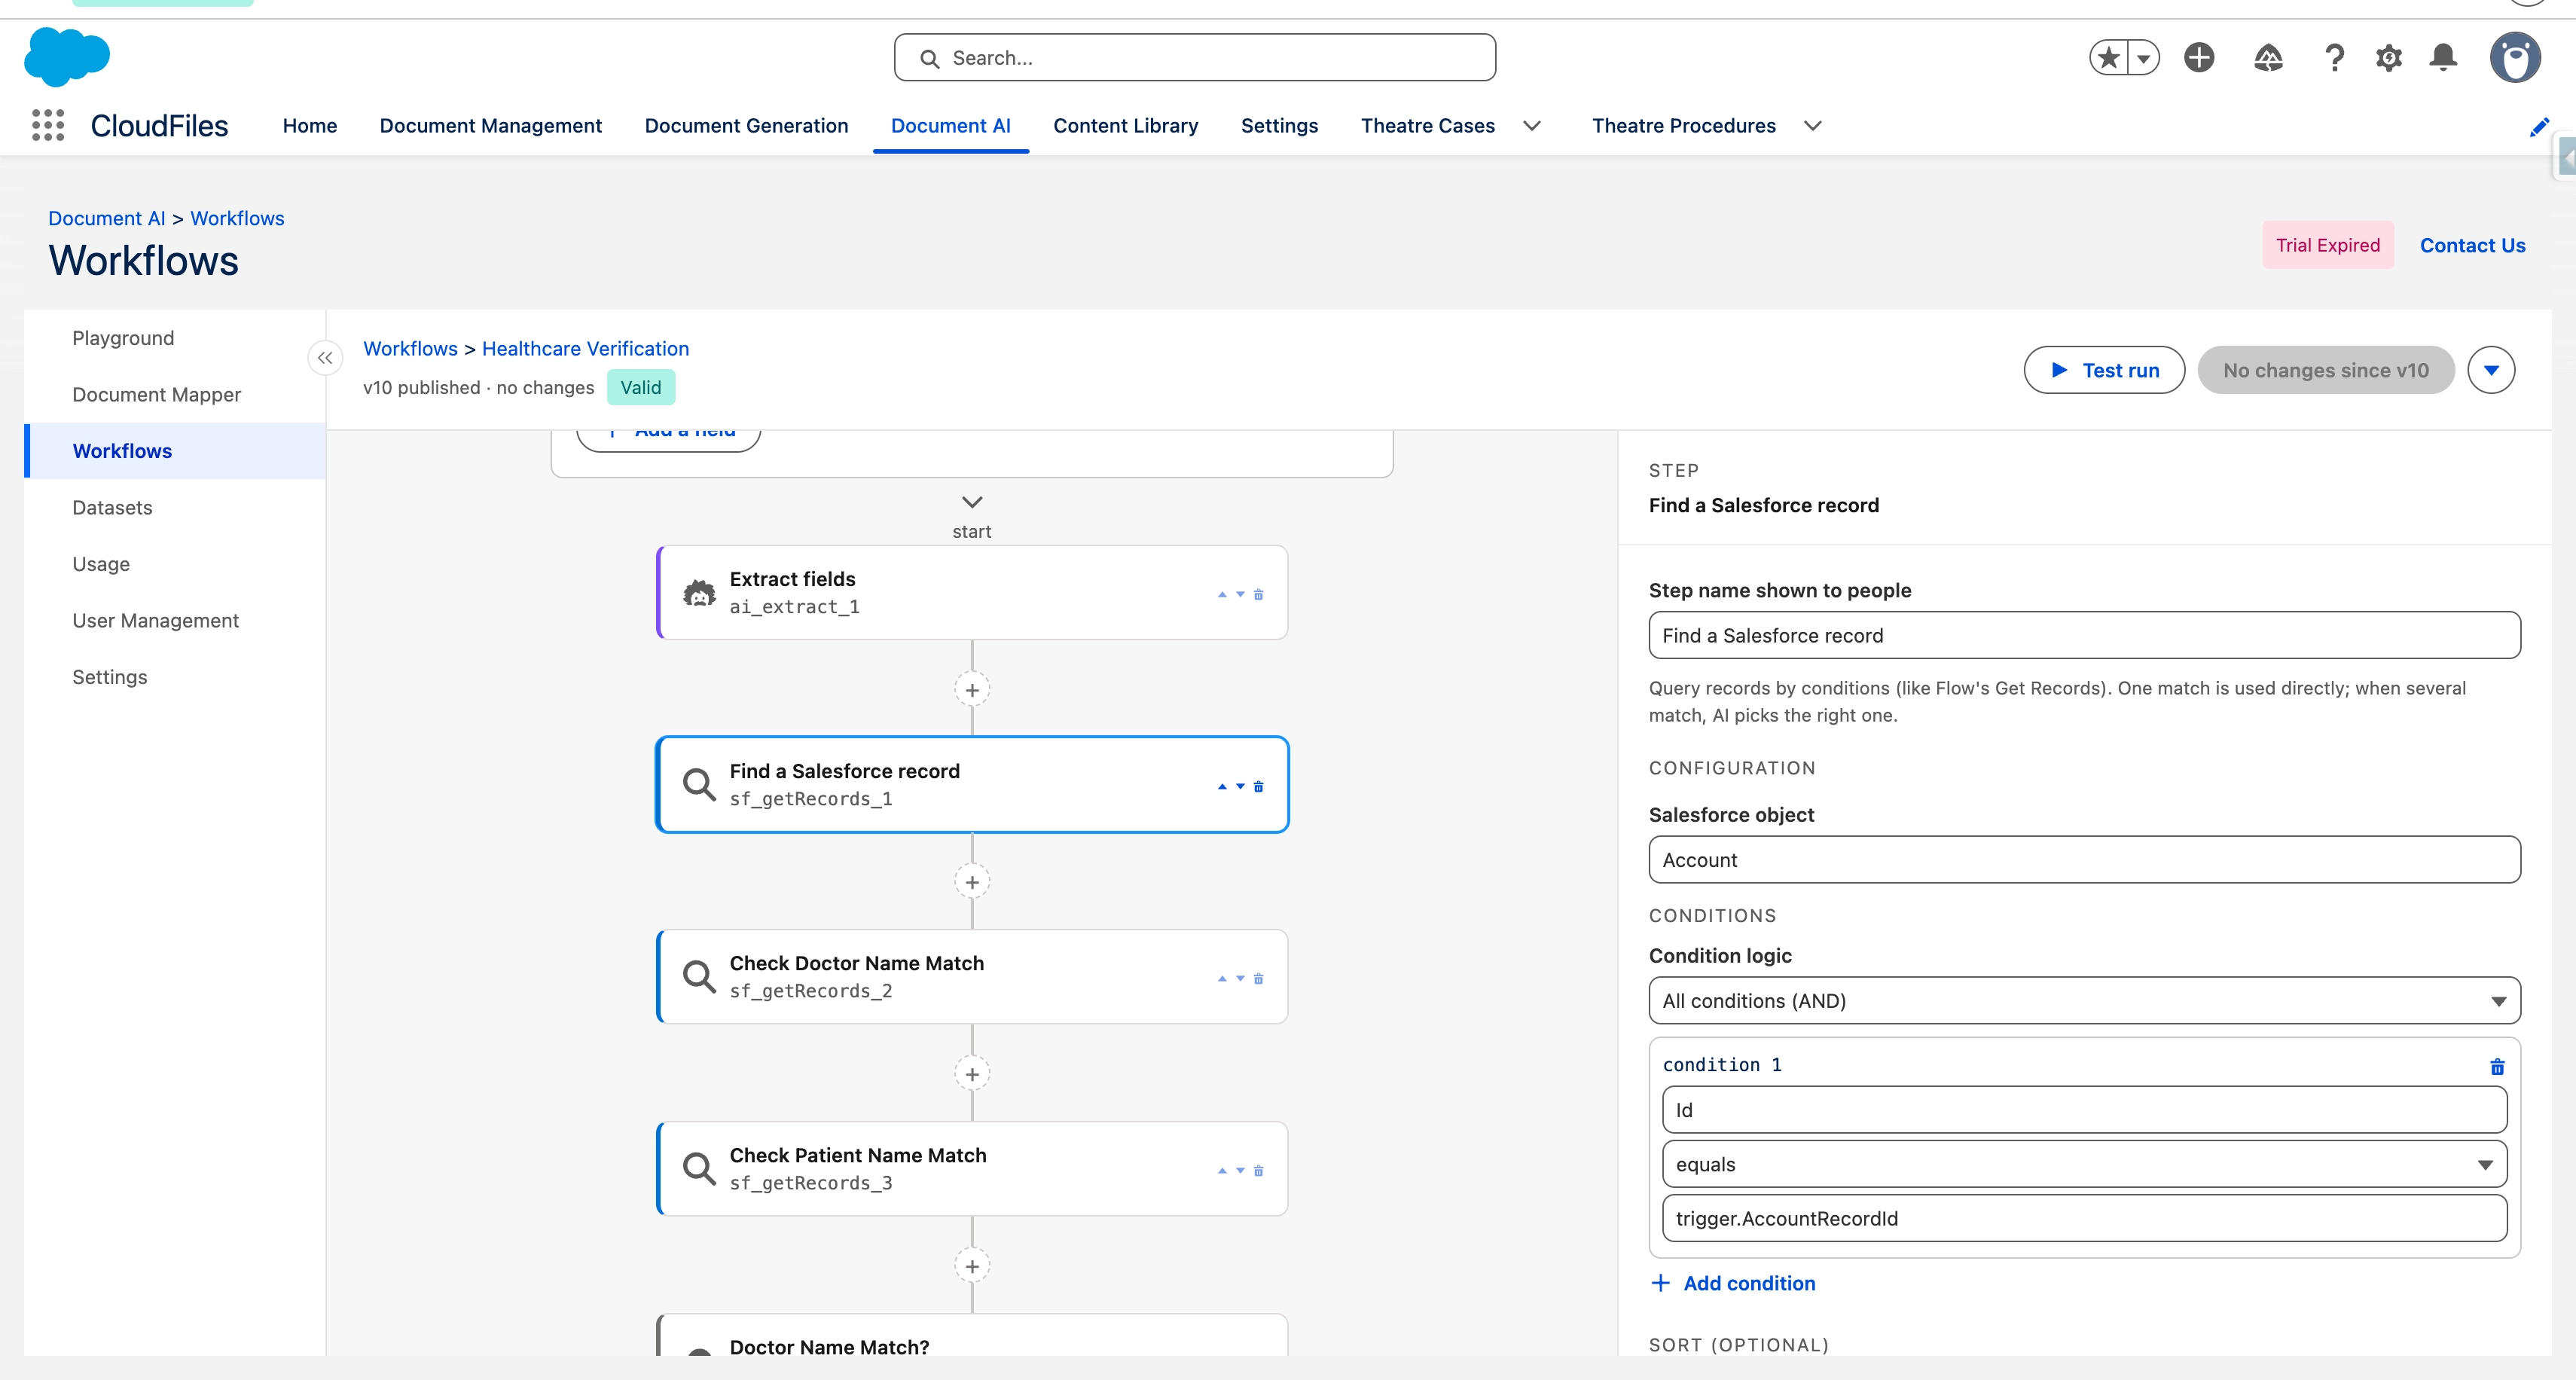Open the favorites list dropdown arrow

point(2144,58)
